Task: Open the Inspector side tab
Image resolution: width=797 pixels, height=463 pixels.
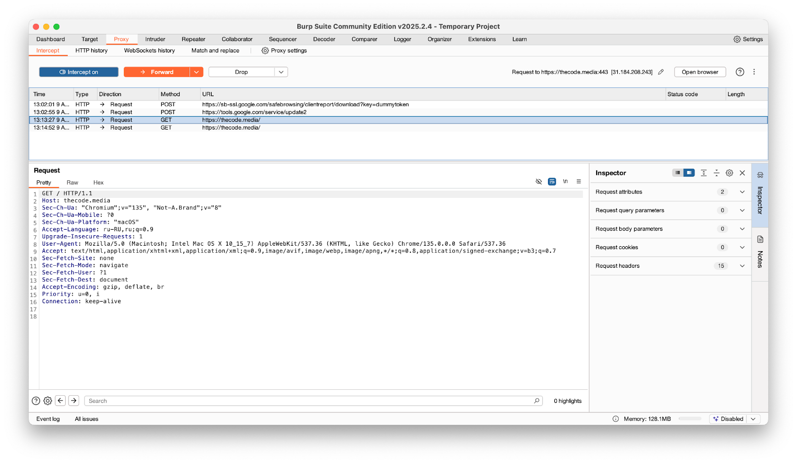Action: coord(760,195)
